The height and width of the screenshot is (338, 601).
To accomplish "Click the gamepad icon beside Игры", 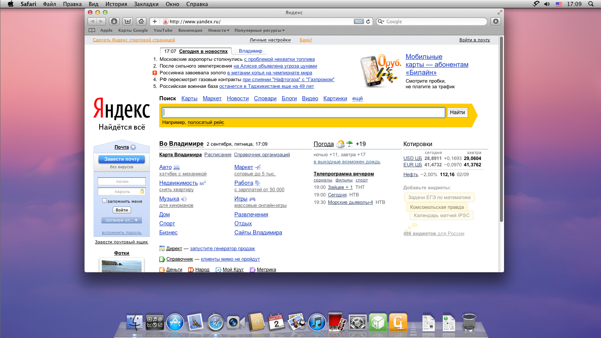I will (x=252, y=199).
